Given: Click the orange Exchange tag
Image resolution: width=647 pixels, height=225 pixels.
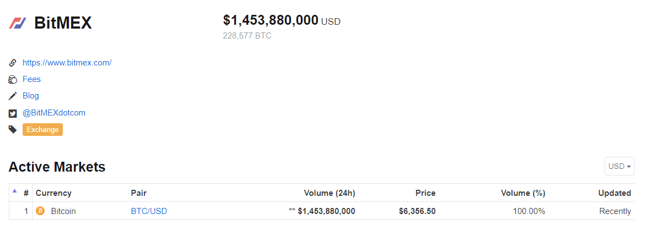Looking at the screenshot, I should [42, 129].
